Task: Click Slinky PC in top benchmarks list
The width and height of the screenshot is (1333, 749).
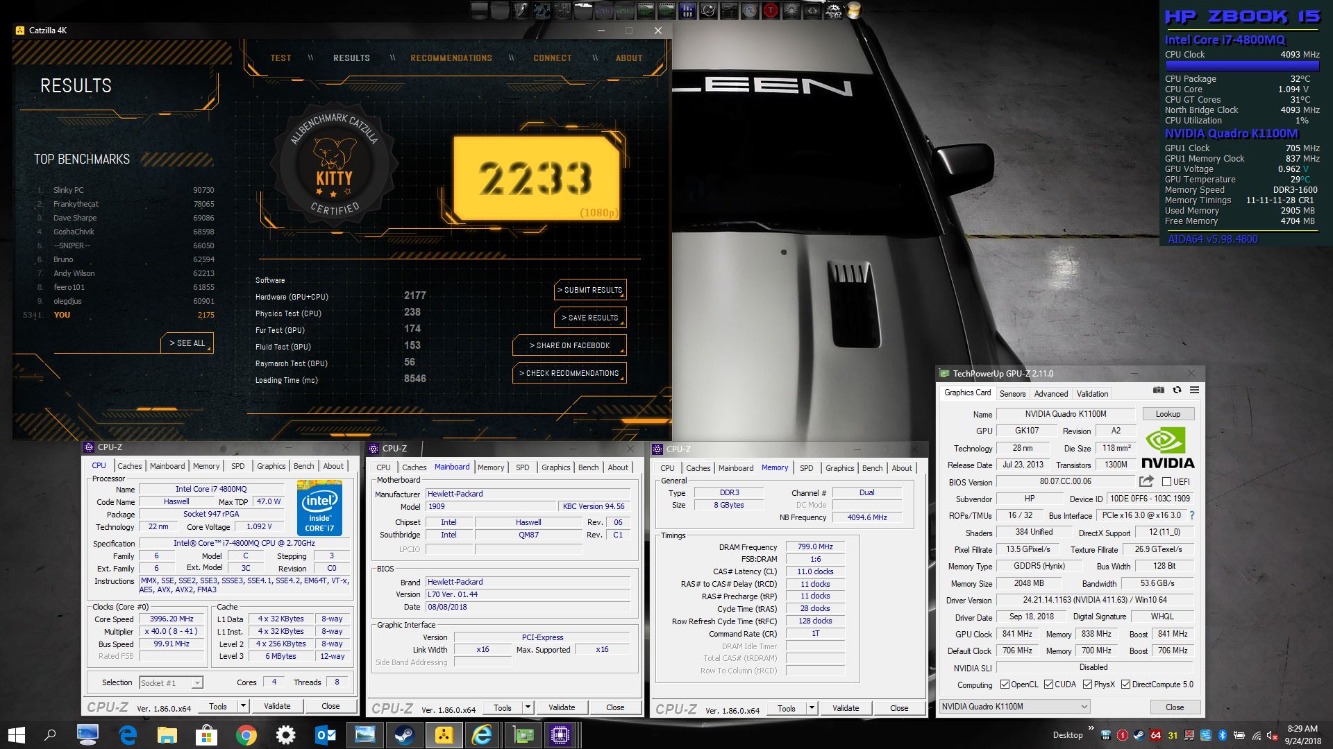Action: (68, 190)
